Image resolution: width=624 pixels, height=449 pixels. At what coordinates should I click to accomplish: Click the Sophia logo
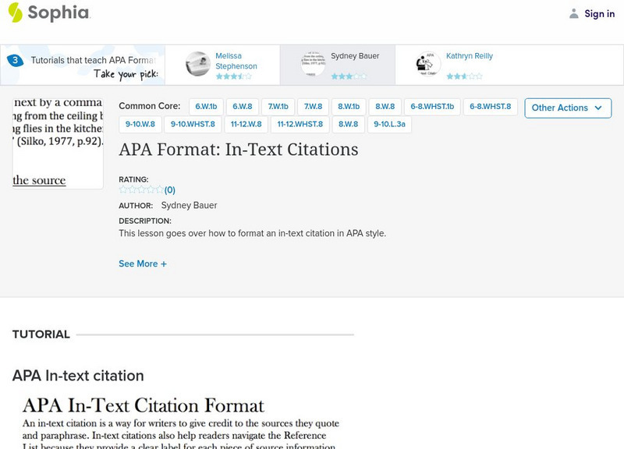tap(49, 12)
